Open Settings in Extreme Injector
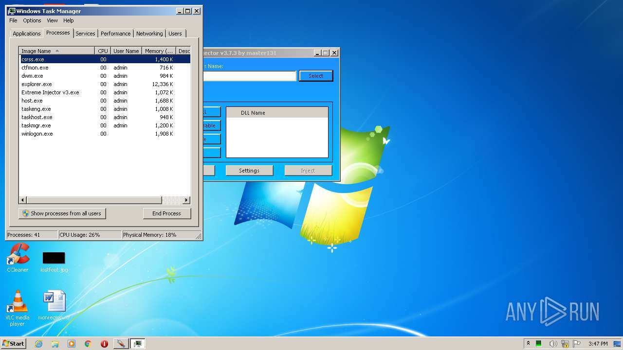The image size is (623, 350). click(249, 171)
